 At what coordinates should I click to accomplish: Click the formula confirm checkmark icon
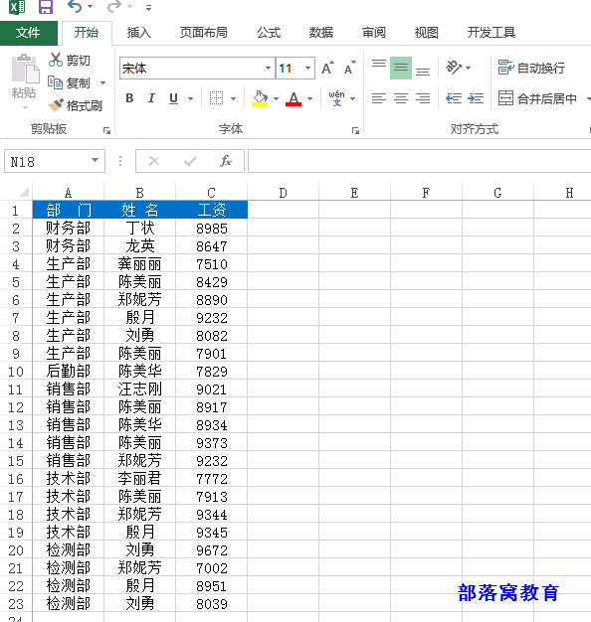click(x=190, y=161)
